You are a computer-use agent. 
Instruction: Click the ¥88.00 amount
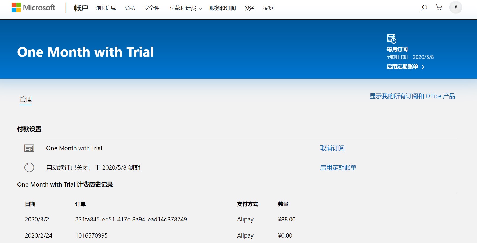coord(287,219)
